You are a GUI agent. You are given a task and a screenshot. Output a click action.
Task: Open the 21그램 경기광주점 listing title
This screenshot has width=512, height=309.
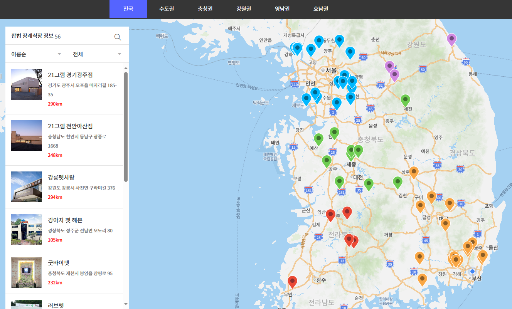pos(70,75)
